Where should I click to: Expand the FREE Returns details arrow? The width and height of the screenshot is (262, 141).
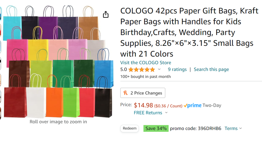166,113
